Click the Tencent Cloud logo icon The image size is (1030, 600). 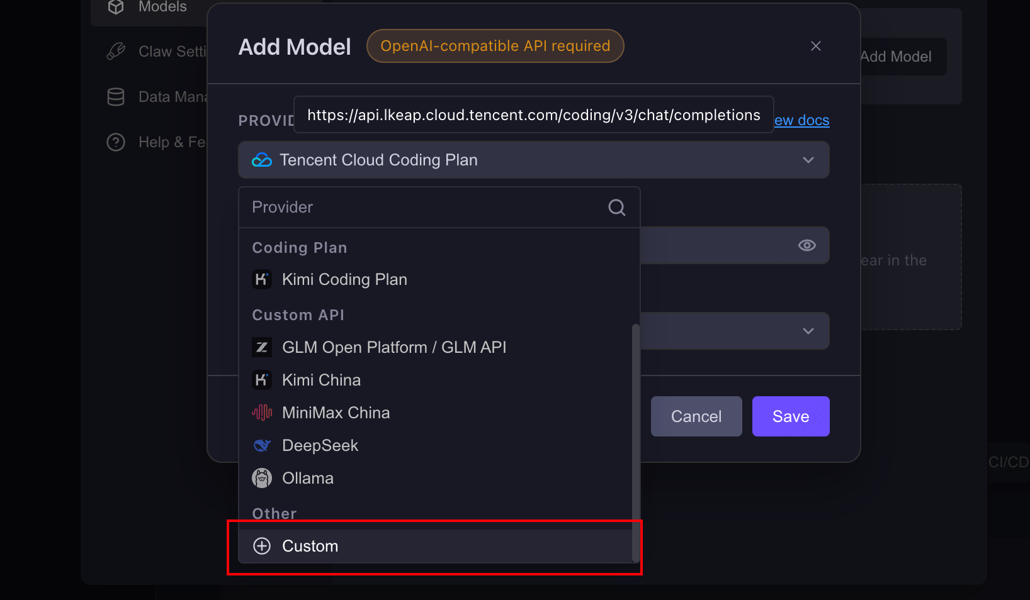262,160
